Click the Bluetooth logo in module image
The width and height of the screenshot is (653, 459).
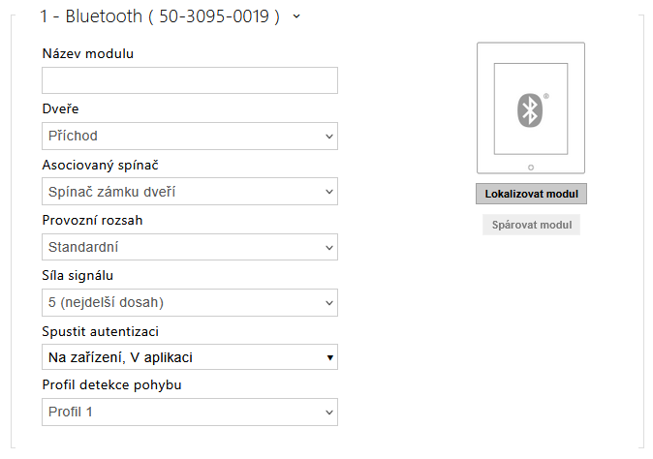(x=529, y=109)
